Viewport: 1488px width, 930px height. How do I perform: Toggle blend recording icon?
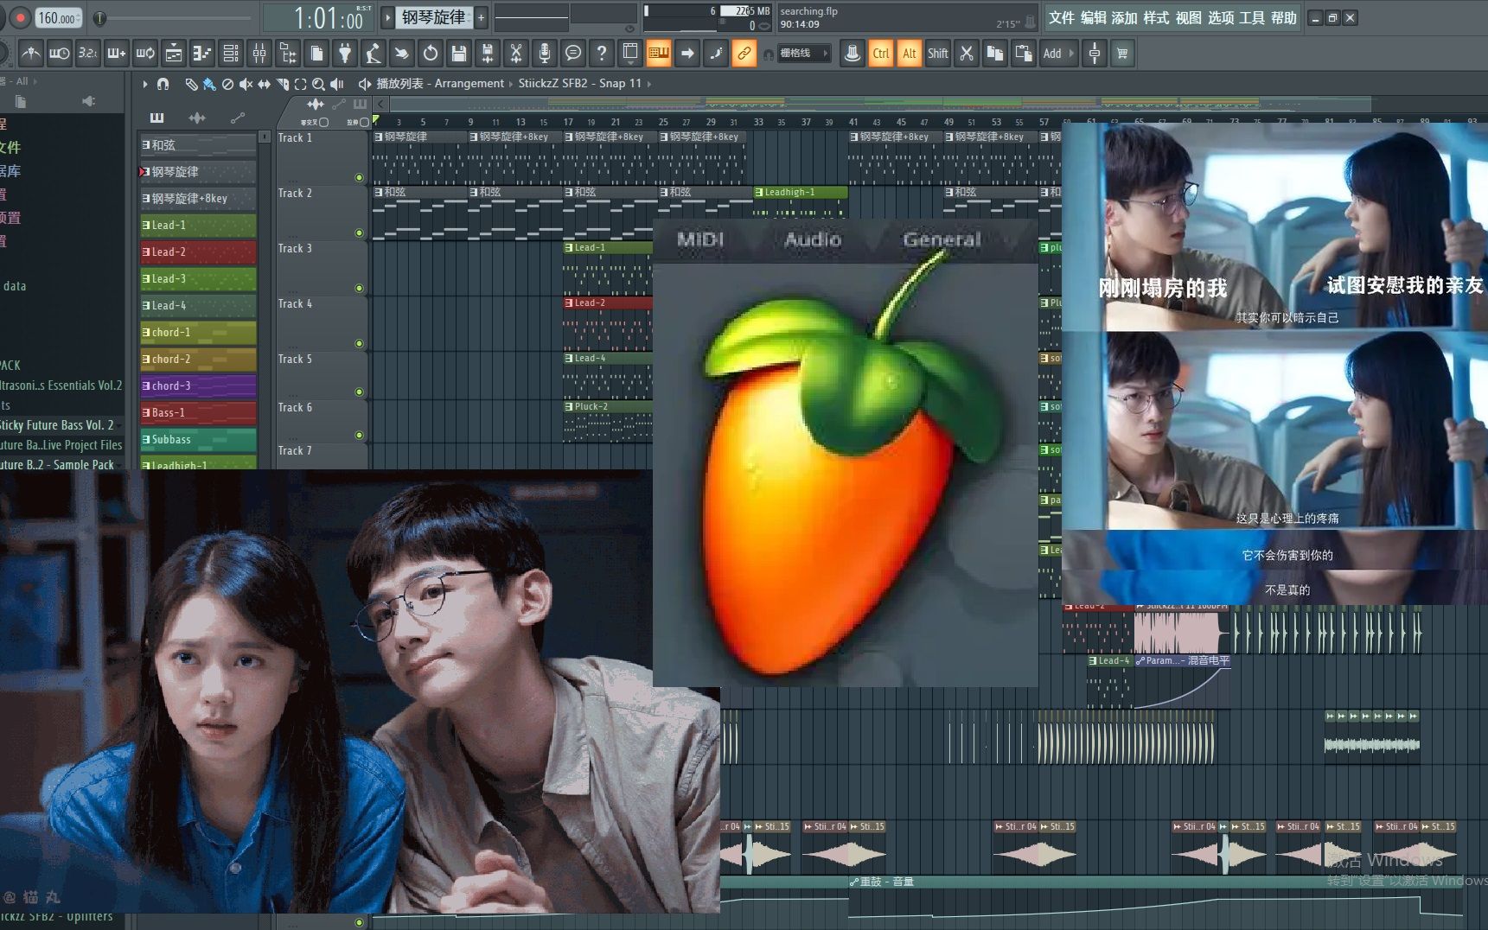[x=117, y=54]
